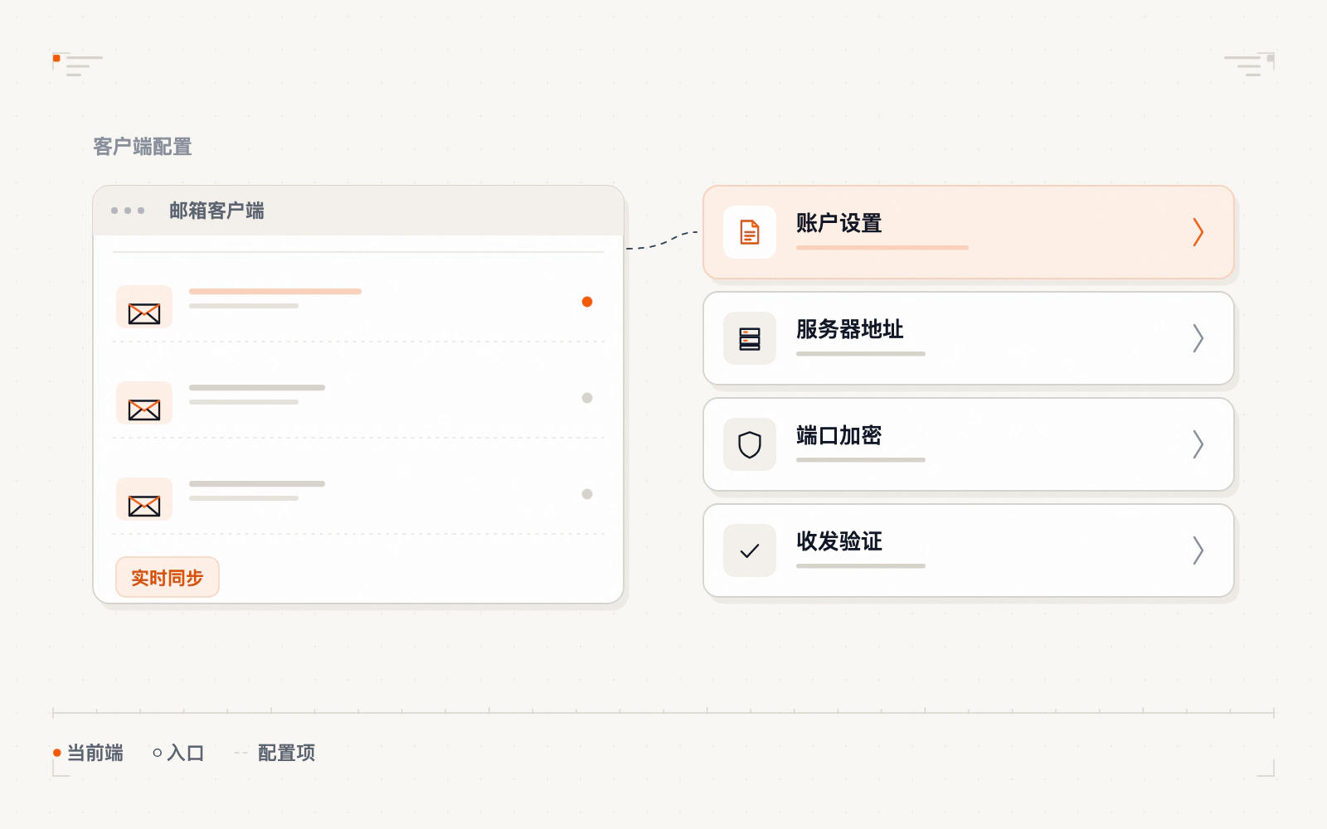Click the 收发验证 checkmark icon
The image size is (1327, 829).
pyautogui.click(x=750, y=550)
